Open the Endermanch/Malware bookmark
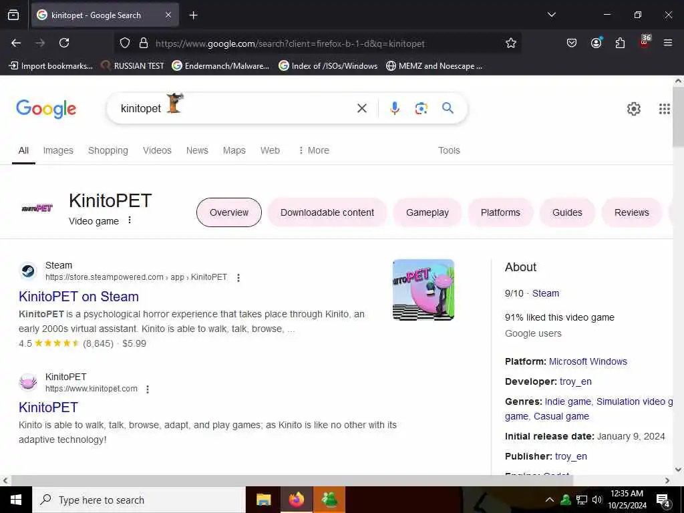The width and height of the screenshot is (684, 513). [x=220, y=66]
